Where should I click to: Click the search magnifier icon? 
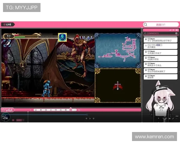click(x=145, y=25)
